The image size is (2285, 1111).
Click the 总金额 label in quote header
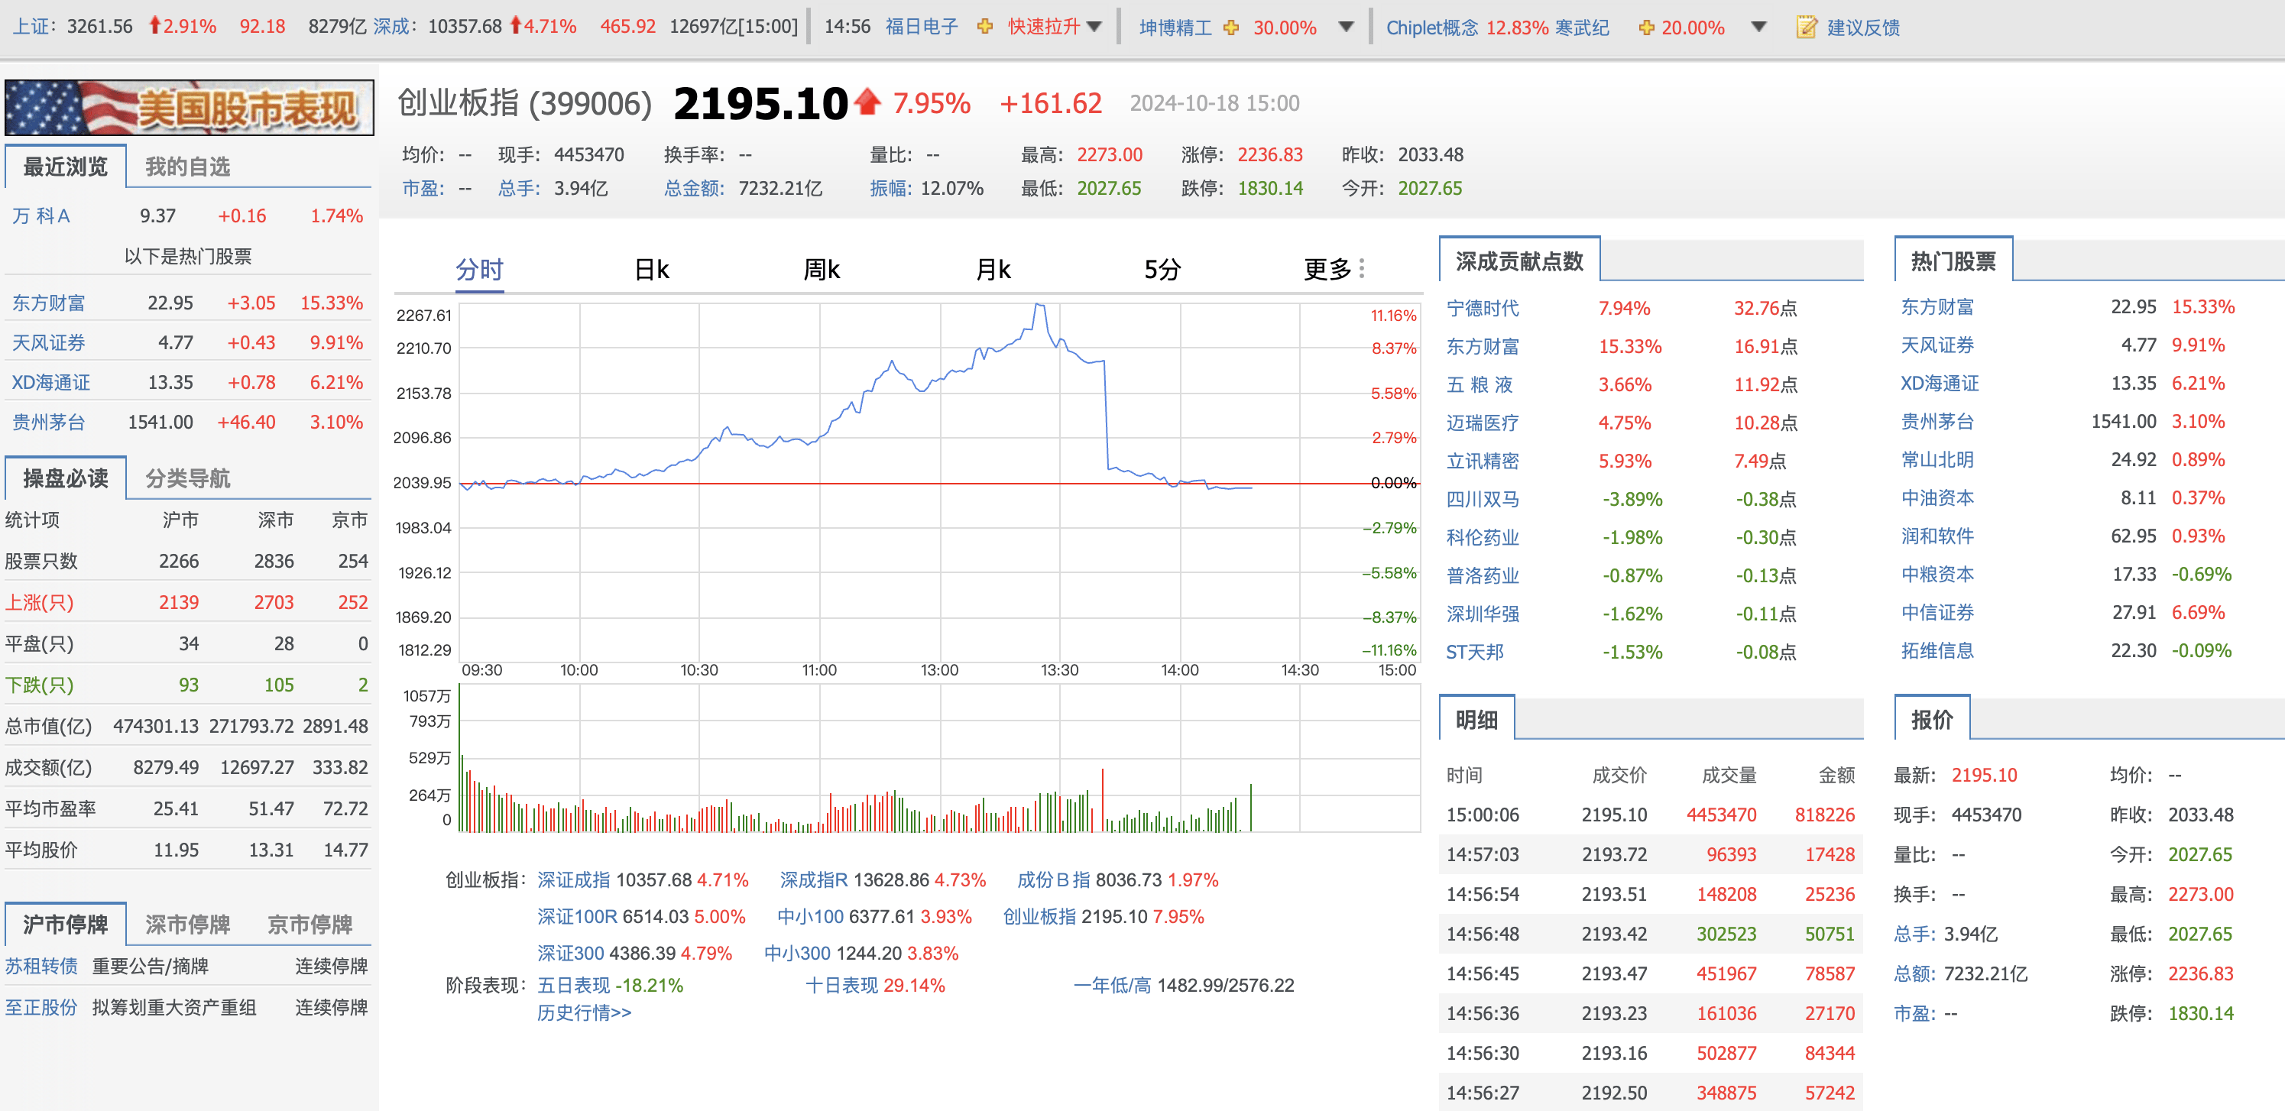pos(695,188)
